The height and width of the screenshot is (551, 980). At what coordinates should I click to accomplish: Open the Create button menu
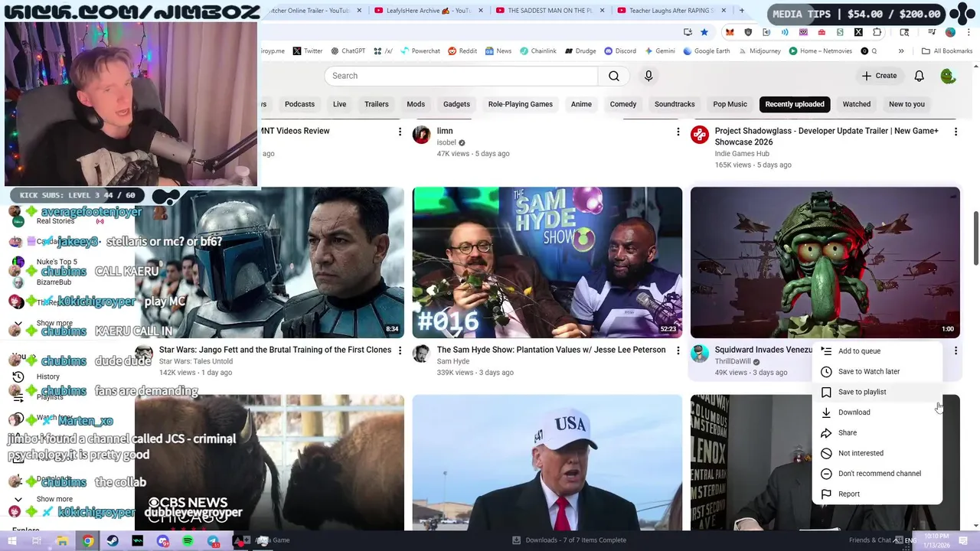(x=879, y=76)
